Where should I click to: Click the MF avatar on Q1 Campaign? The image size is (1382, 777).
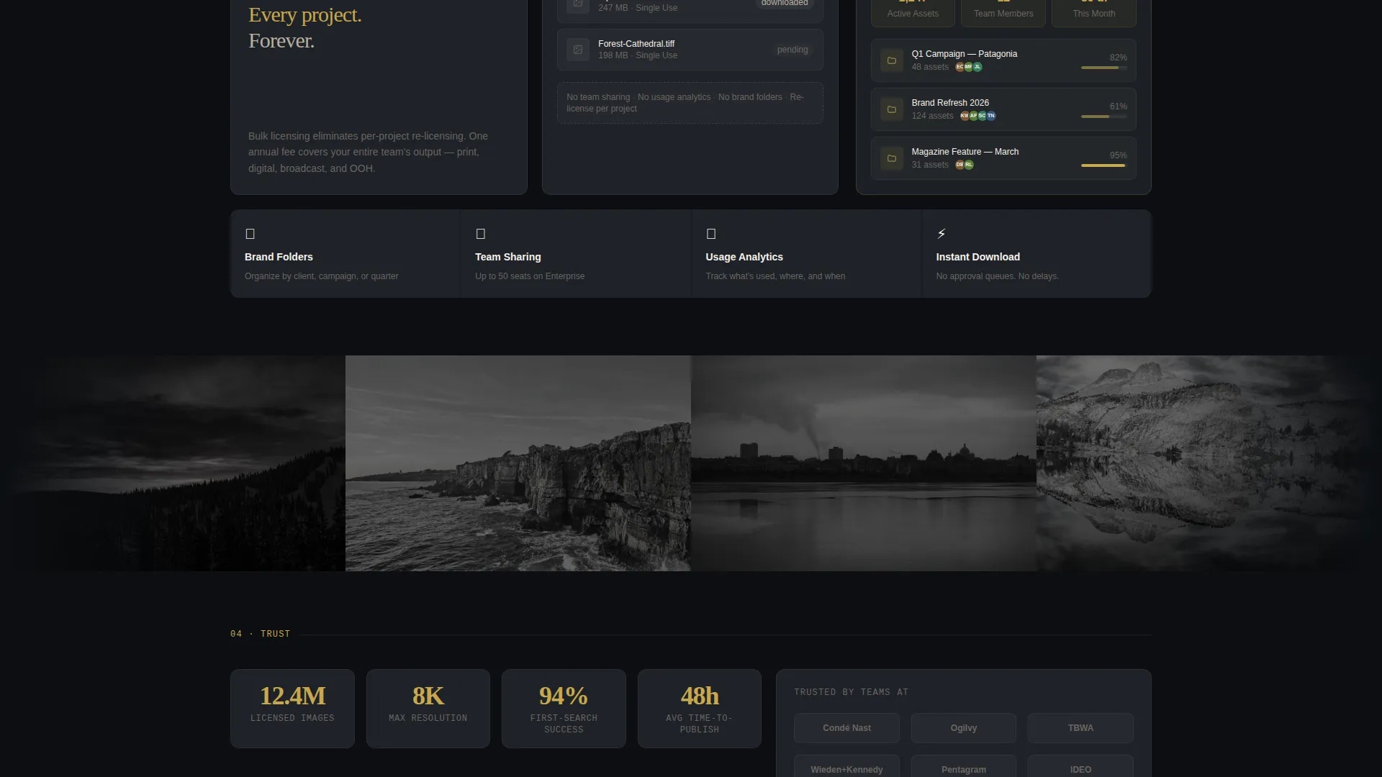[968, 67]
